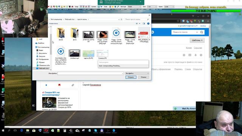Screen dimensions: 242x136
Task: Click the folder search field in dialog
Action: pyautogui.click(x=137, y=19)
